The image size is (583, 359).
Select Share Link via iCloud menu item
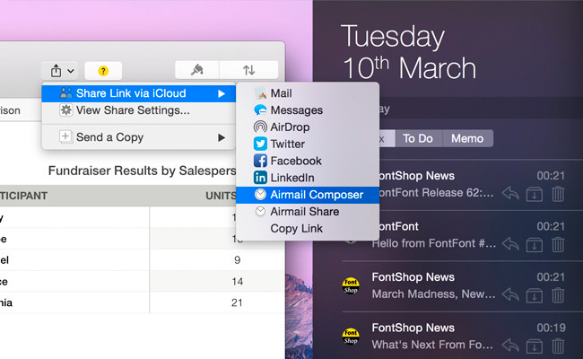139,93
